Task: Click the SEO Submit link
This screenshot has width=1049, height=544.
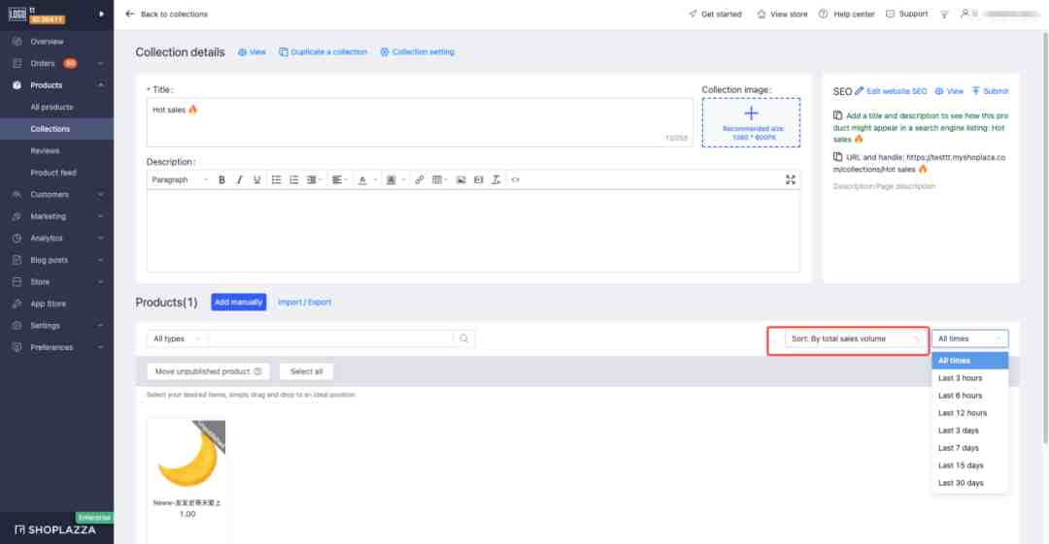Action: [990, 91]
